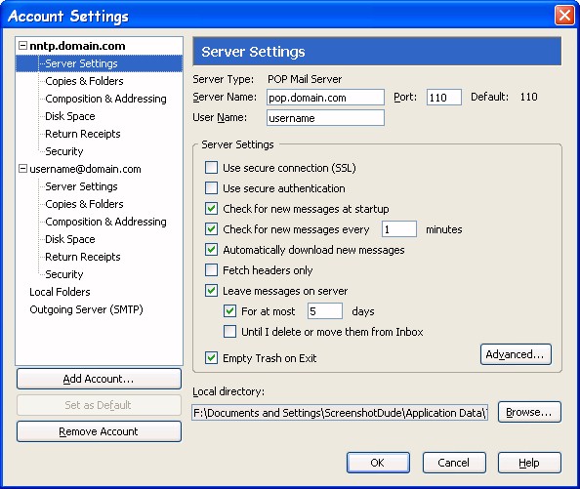Collapse the nntp.domain.com account tree

point(22,46)
